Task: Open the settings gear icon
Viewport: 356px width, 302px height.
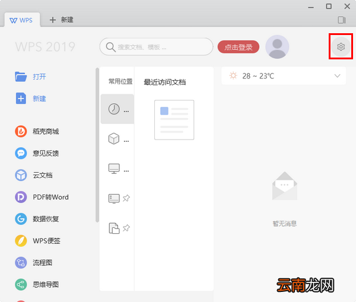Action: pyautogui.click(x=341, y=47)
